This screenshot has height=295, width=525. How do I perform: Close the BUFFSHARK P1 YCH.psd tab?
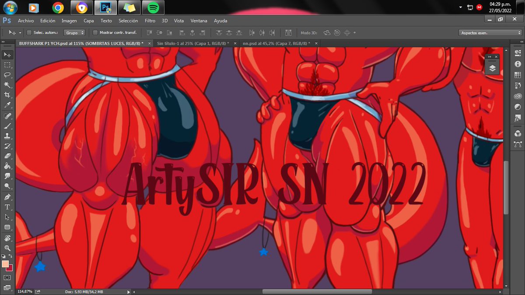point(149,43)
